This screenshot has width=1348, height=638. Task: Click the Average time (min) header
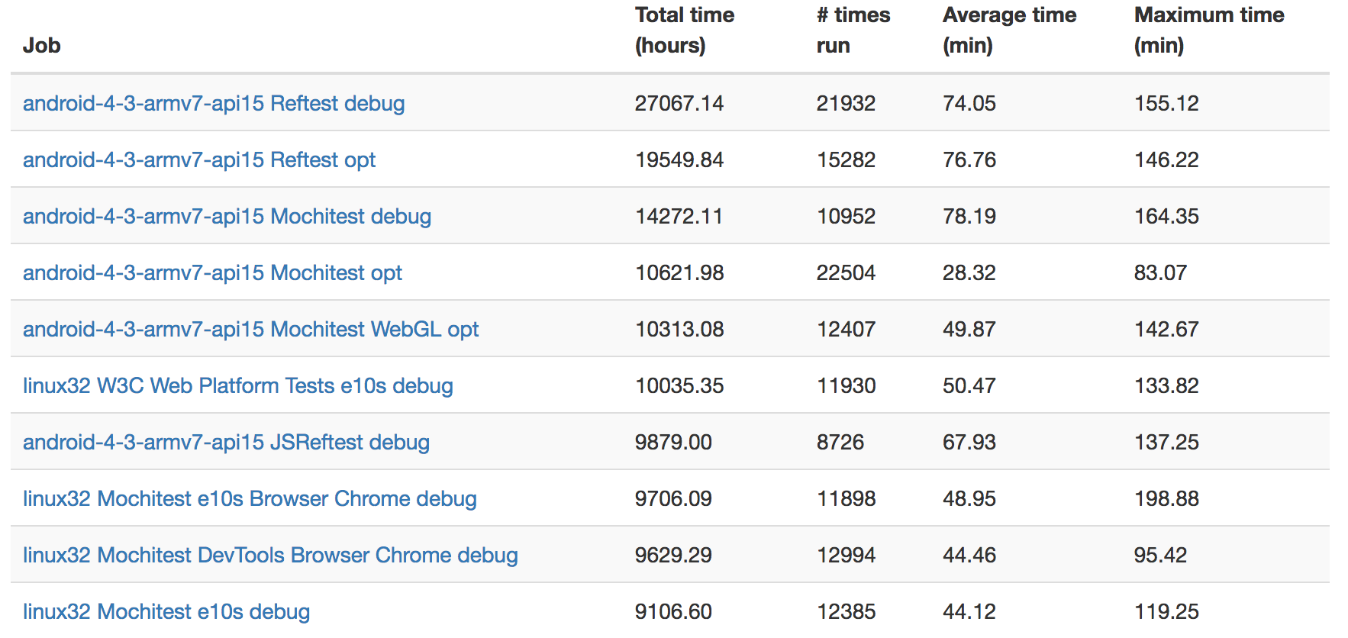(1009, 30)
